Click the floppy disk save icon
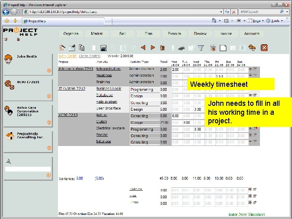292x219 pixels. coord(103,48)
